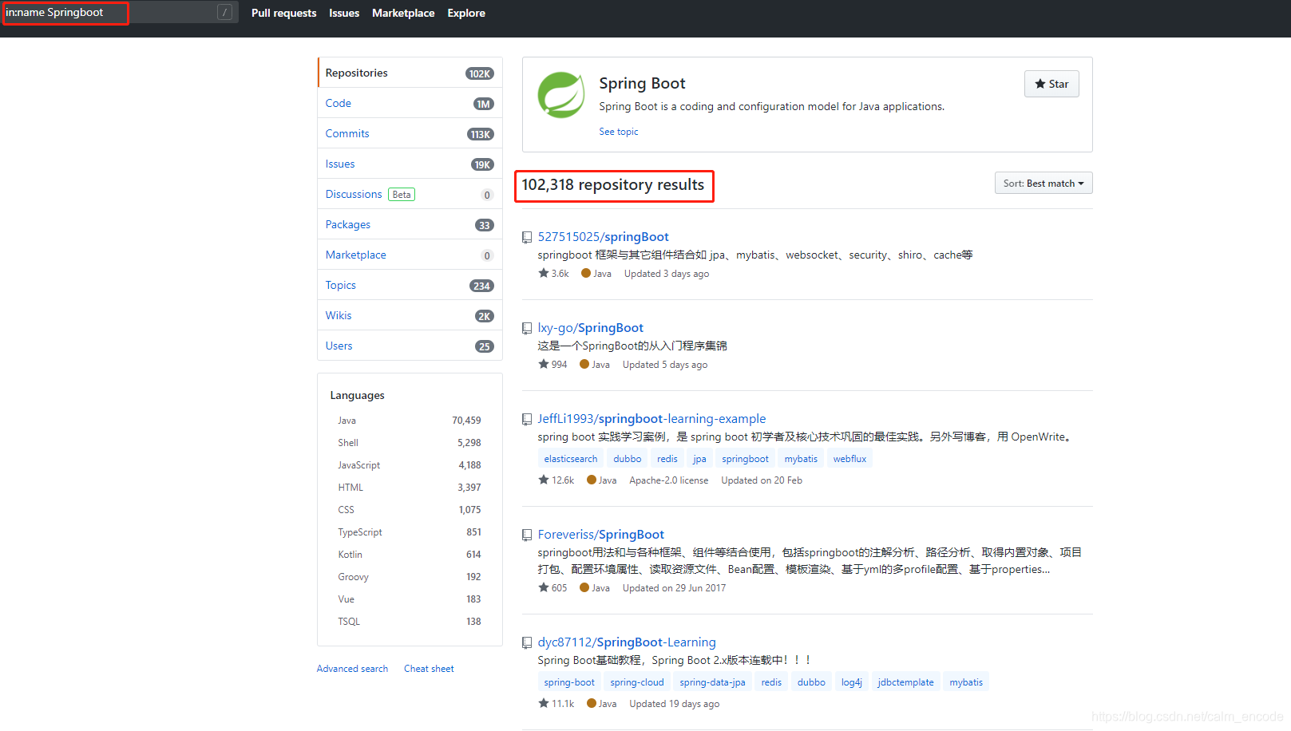The width and height of the screenshot is (1291, 731).
Task: Filter results by Java language
Action: [410, 421]
